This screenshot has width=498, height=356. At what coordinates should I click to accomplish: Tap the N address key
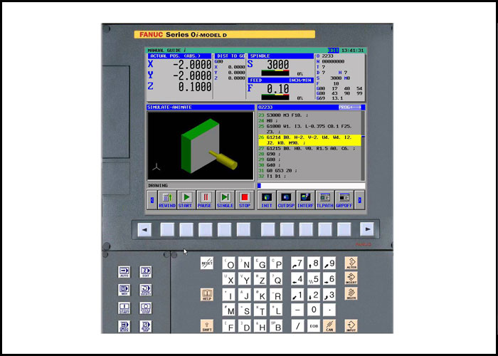click(245, 263)
